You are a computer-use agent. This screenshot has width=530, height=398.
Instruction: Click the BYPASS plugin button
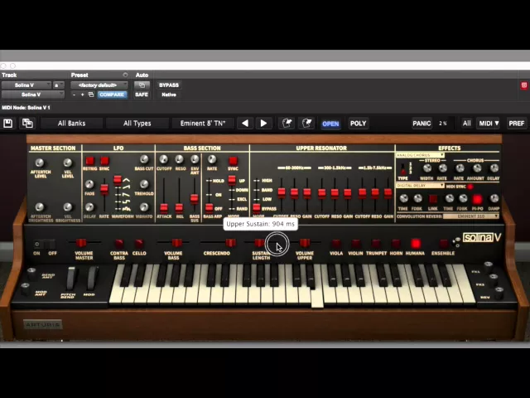pyautogui.click(x=169, y=85)
